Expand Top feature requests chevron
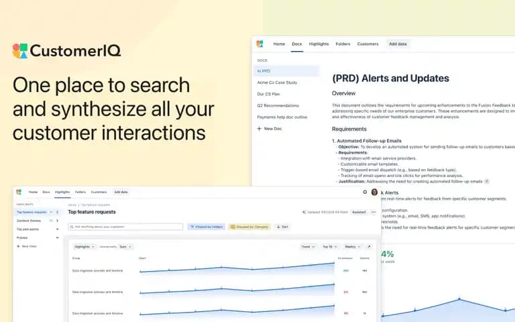The width and height of the screenshot is (515, 322). (x=57, y=212)
